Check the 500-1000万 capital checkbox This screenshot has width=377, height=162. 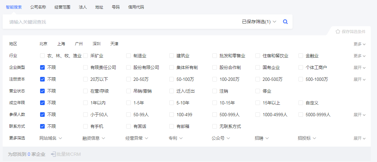tap(301, 79)
